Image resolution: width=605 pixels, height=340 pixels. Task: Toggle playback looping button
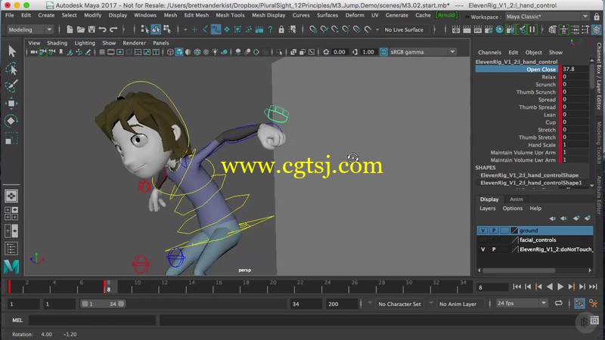coord(558,304)
